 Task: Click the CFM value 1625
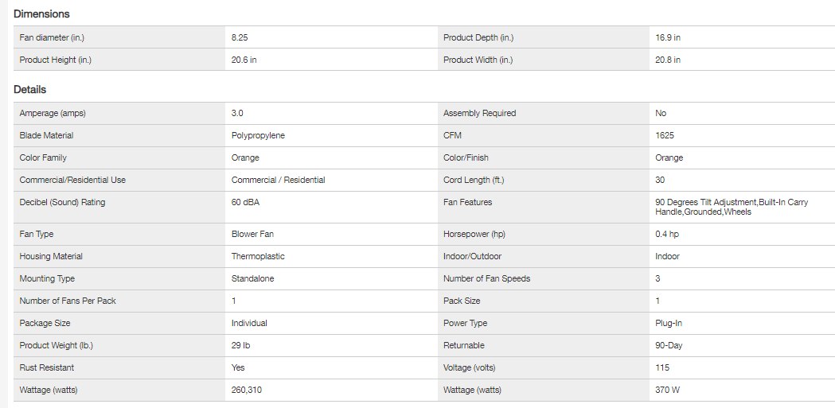coord(665,135)
